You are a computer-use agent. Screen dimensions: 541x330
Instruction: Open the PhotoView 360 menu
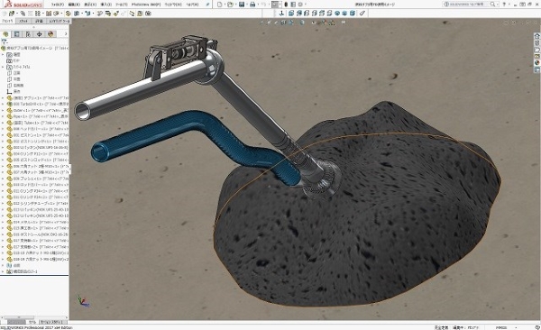(146, 5)
